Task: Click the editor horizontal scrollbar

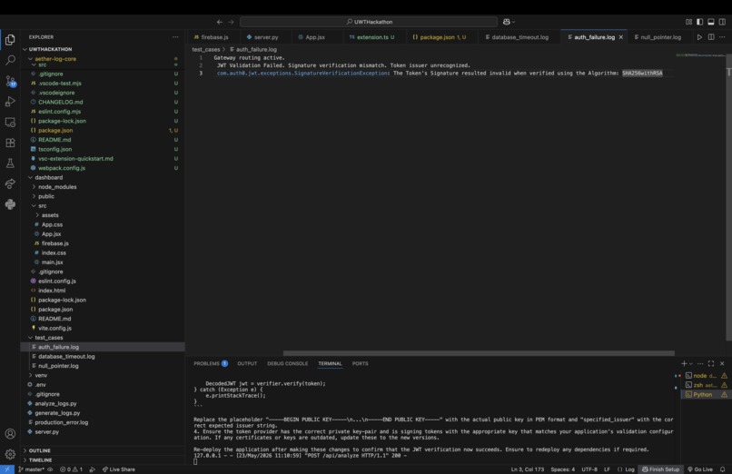Action: pos(479,353)
